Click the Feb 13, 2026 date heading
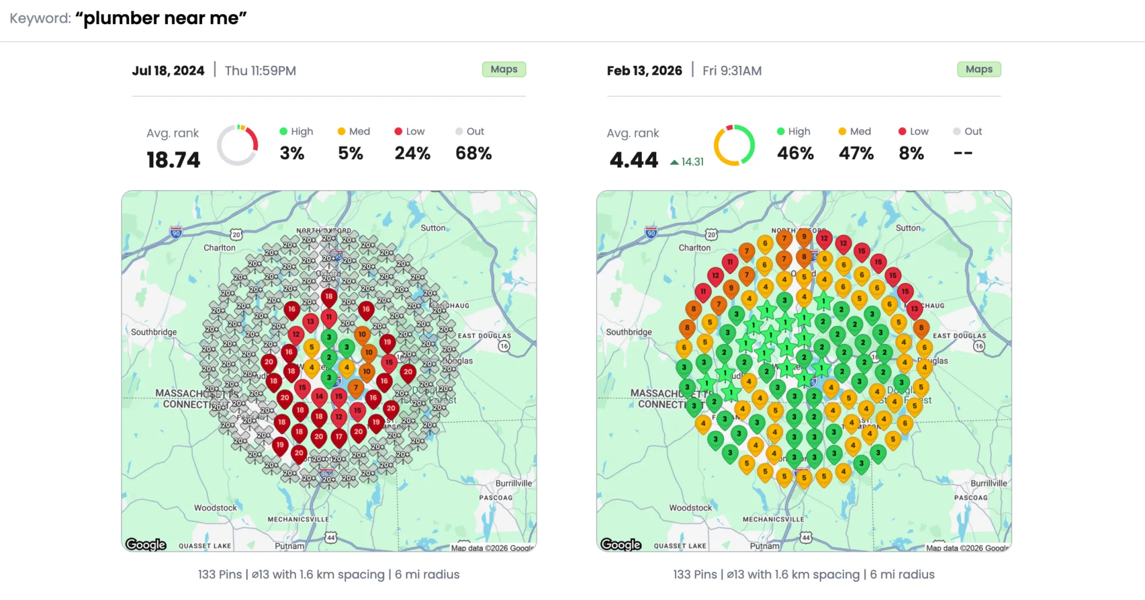 click(x=645, y=70)
